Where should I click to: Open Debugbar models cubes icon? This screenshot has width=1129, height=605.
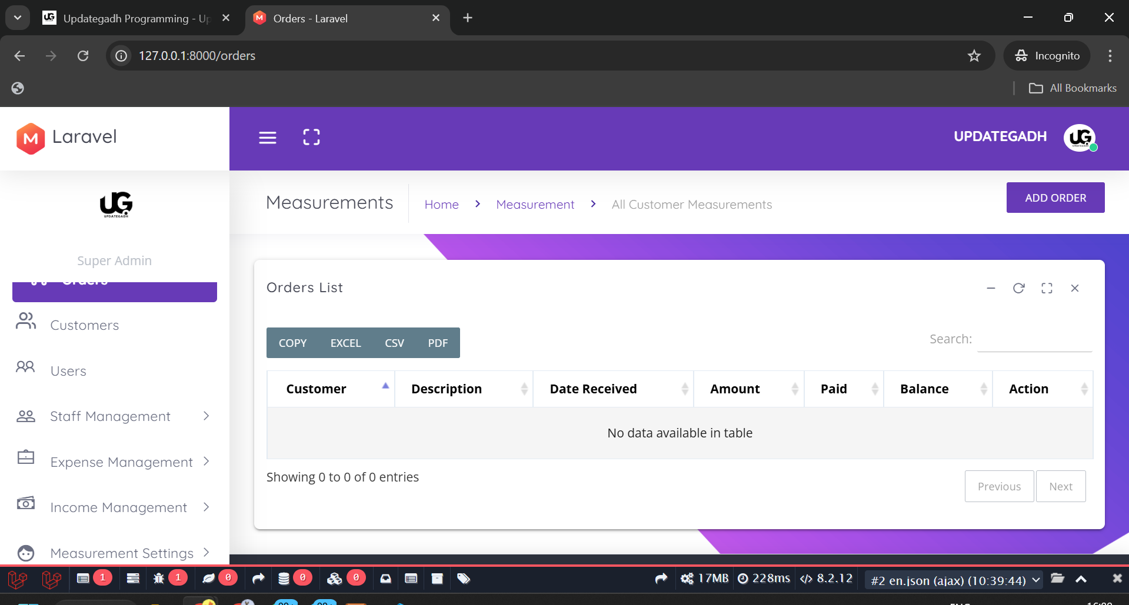click(335, 579)
